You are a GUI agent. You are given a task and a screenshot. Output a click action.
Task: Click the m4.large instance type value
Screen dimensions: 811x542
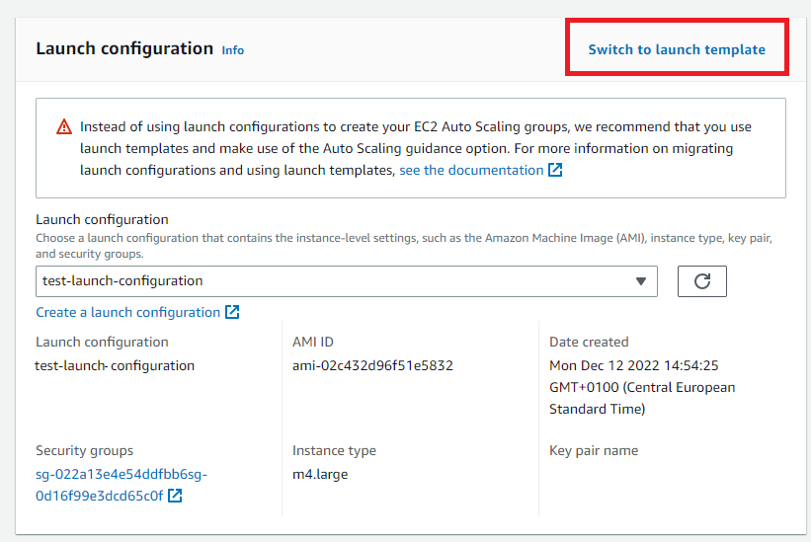click(x=320, y=474)
